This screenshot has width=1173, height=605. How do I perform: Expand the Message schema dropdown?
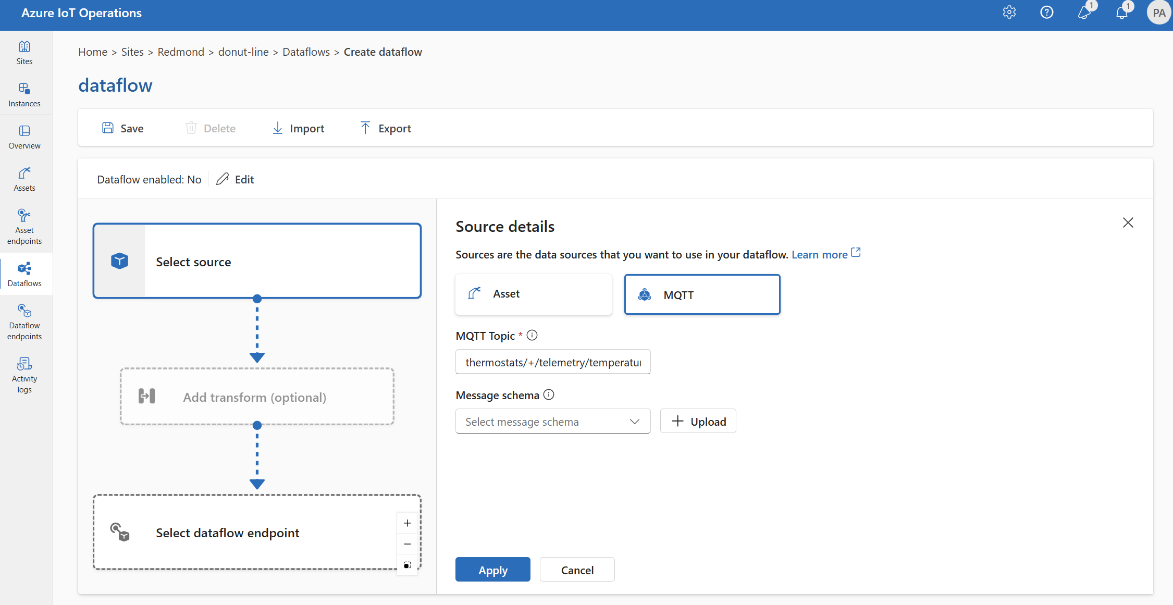pos(551,421)
